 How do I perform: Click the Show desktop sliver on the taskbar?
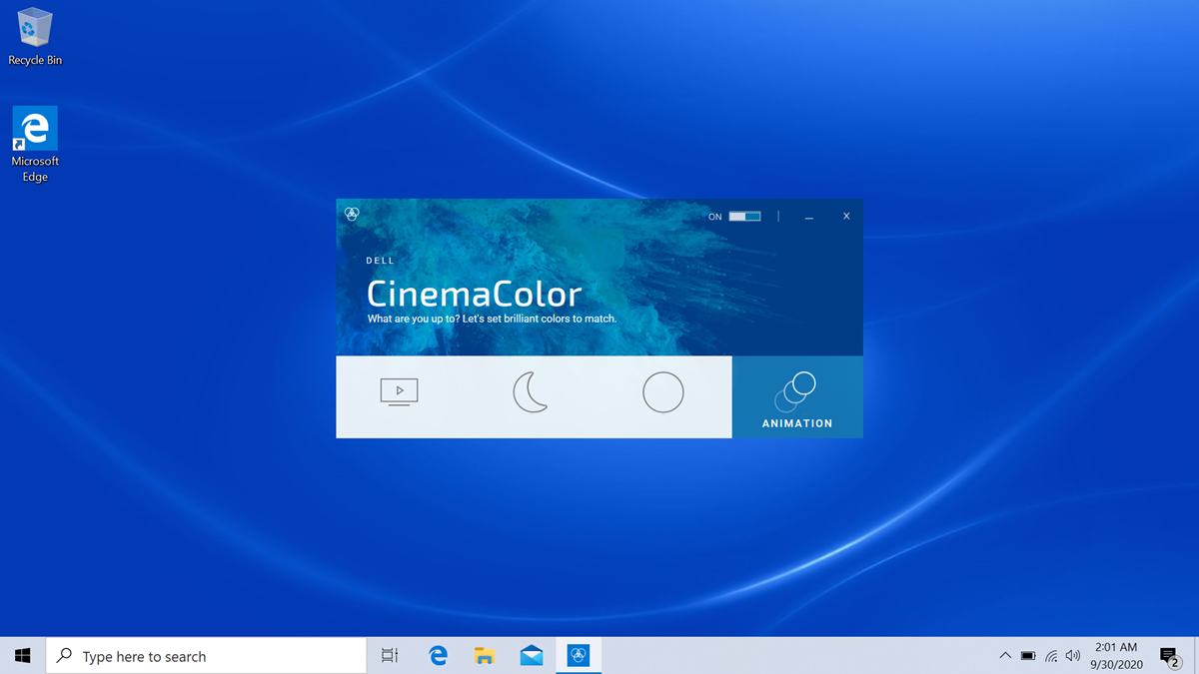click(1196, 656)
